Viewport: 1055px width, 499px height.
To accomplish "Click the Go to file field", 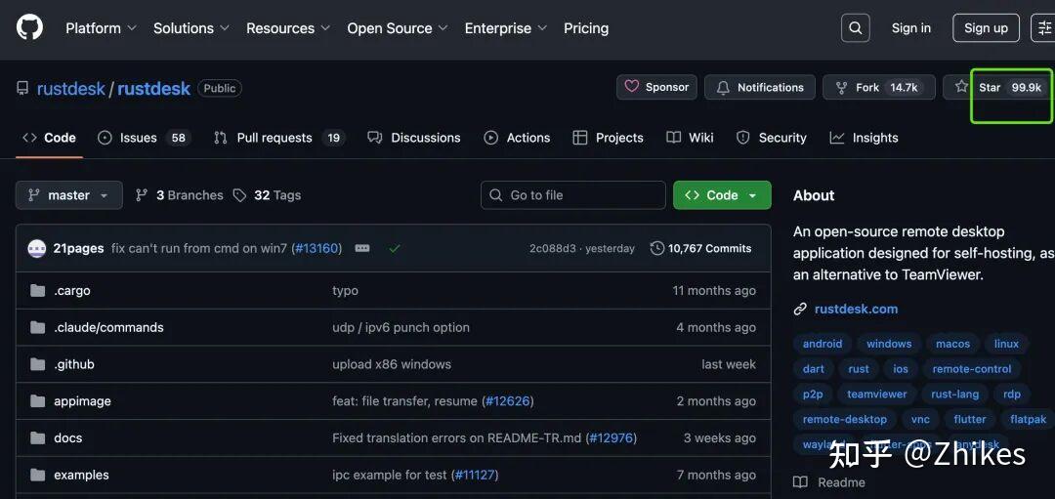I will pos(573,195).
